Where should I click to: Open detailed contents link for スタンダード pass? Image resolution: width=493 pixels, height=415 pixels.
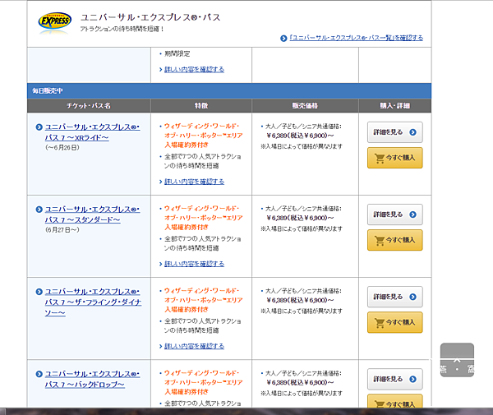(x=194, y=264)
